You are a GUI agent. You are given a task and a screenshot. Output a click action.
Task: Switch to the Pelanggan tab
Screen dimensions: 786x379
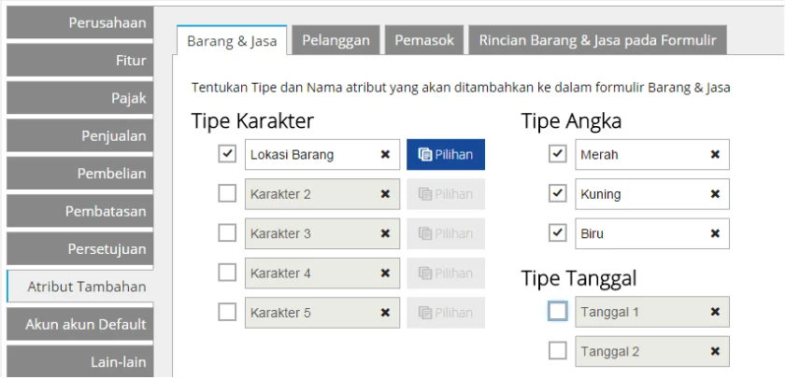click(x=336, y=40)
